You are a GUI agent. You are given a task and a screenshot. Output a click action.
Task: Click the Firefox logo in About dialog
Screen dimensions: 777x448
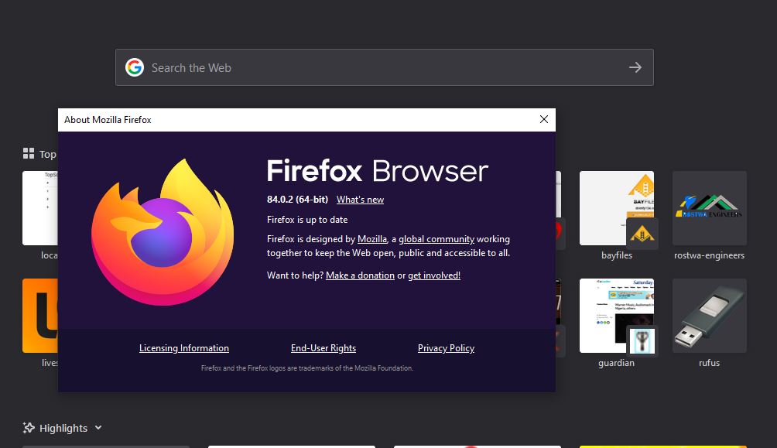pyautogui.click(x=163, y=232)
